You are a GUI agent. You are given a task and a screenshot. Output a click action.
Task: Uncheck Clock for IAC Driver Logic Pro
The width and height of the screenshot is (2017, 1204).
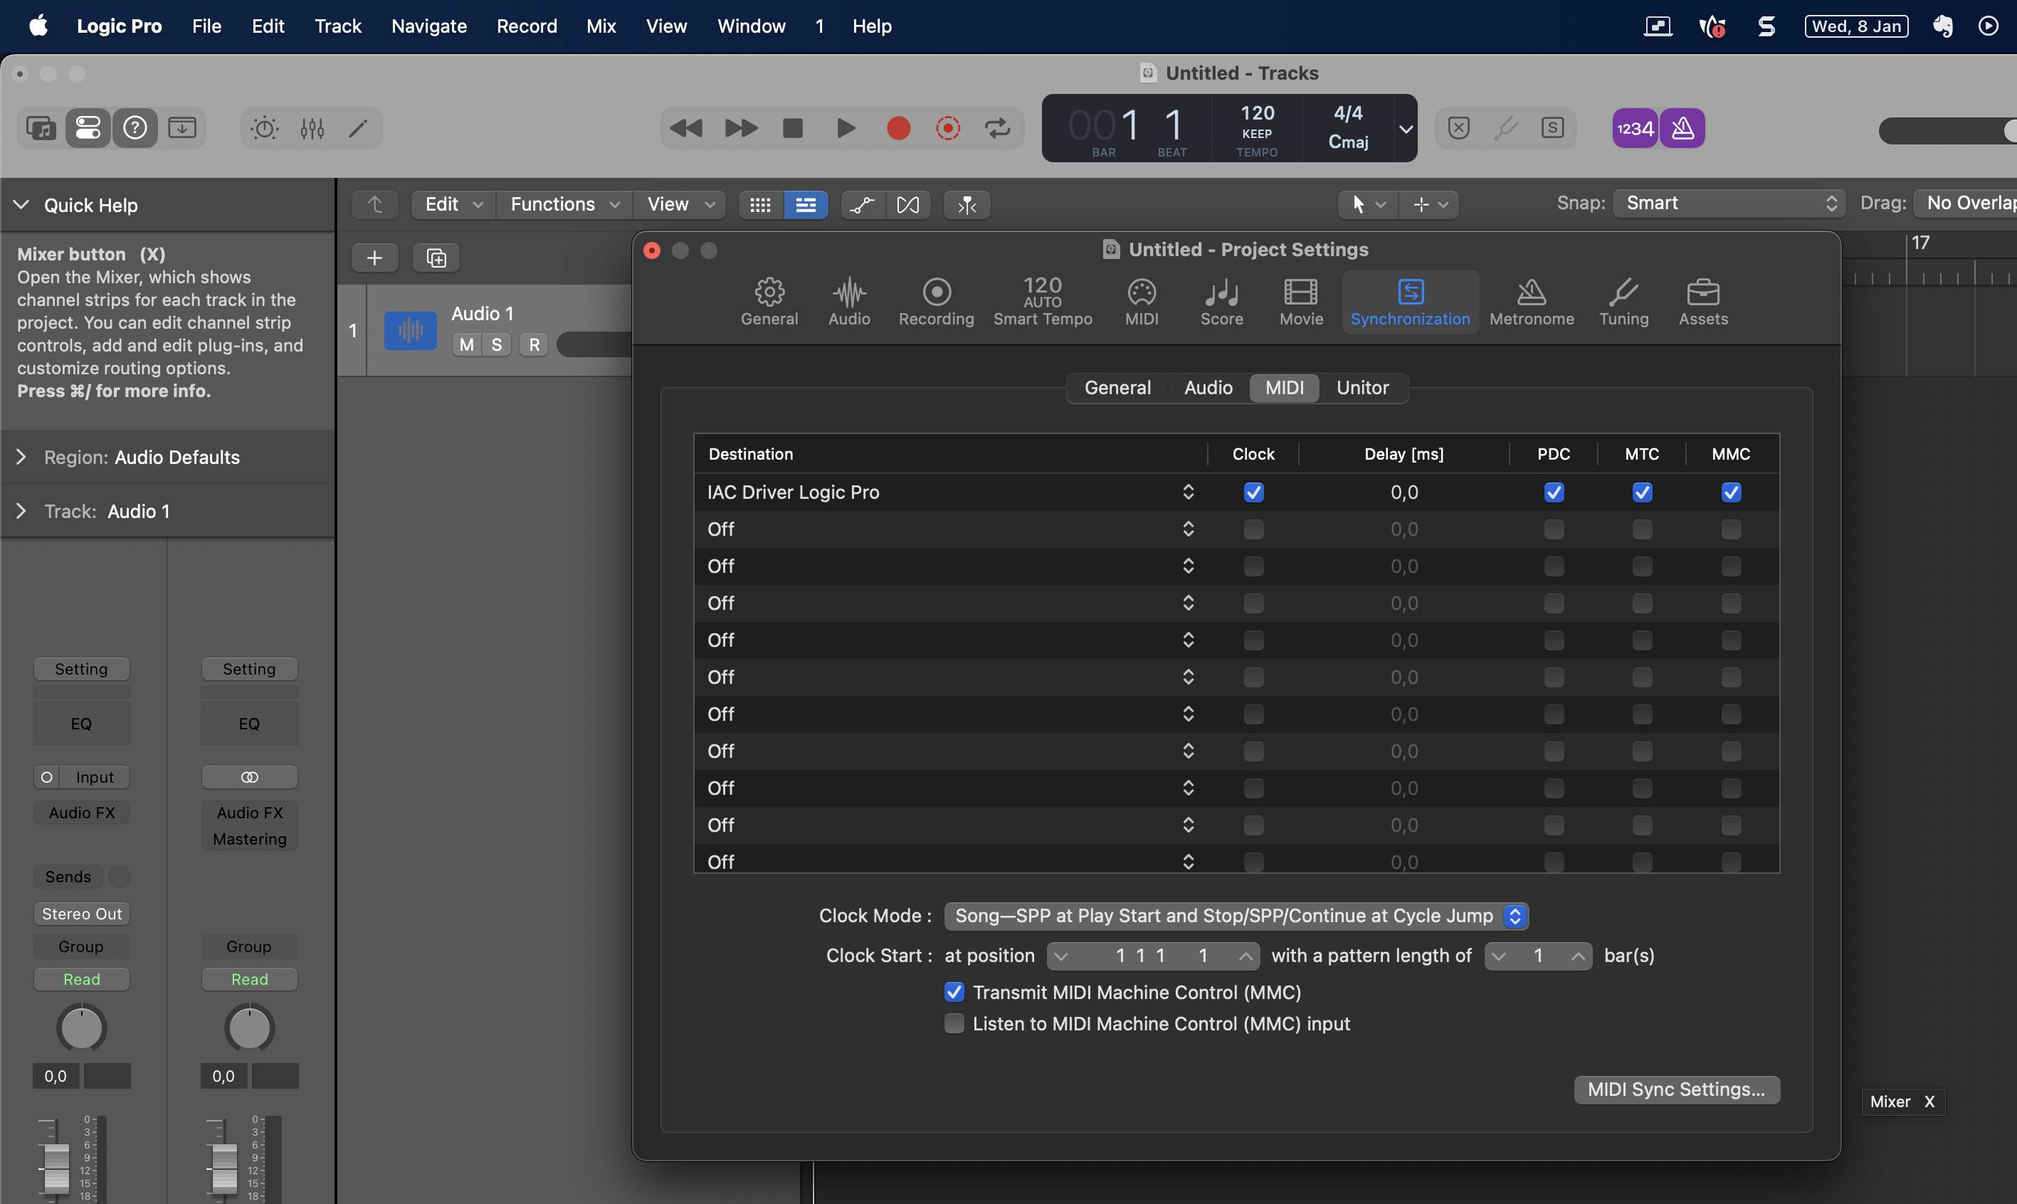(x=1253, y=492)
